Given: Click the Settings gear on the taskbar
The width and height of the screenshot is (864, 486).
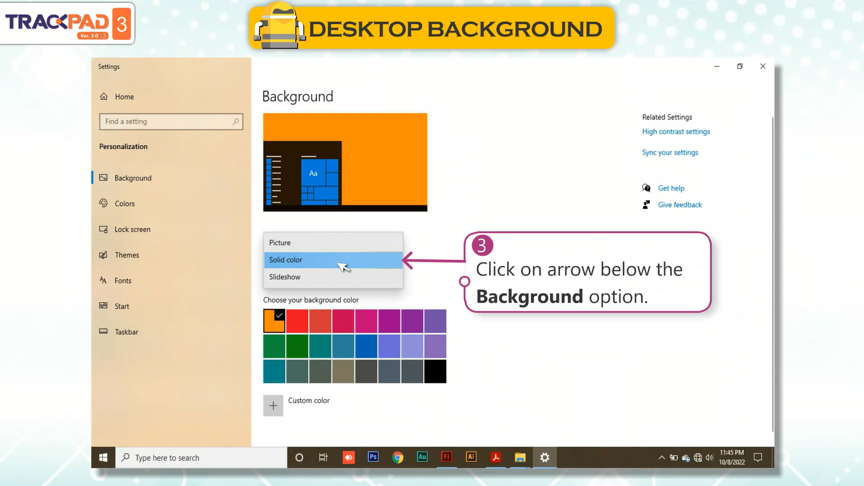Looking at the screenshot, I should [x=545, y=458].
